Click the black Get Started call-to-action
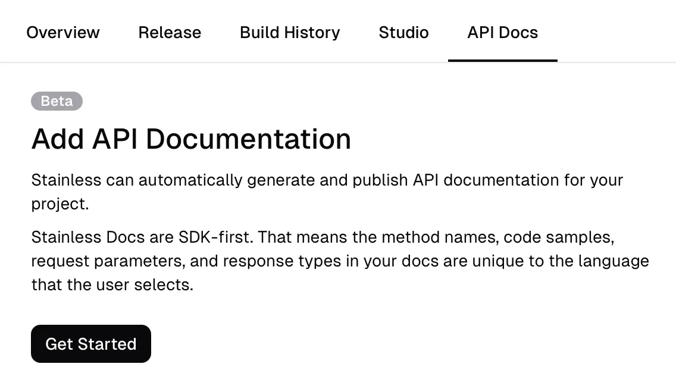The width and height of the screenshot is (676, 389). (x=90, y=344)
